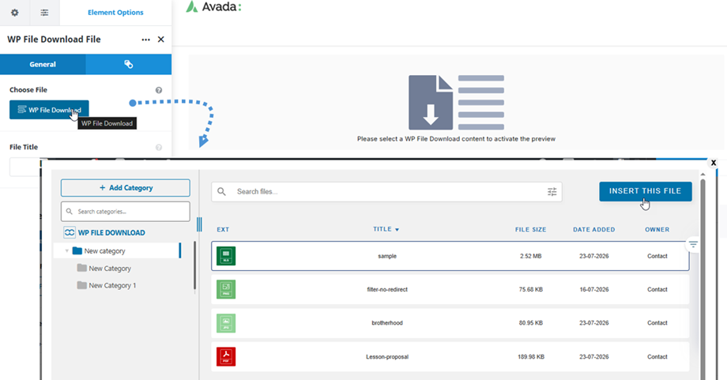
Task: Switch to the extras tab icon
Action: click(129, 65)
